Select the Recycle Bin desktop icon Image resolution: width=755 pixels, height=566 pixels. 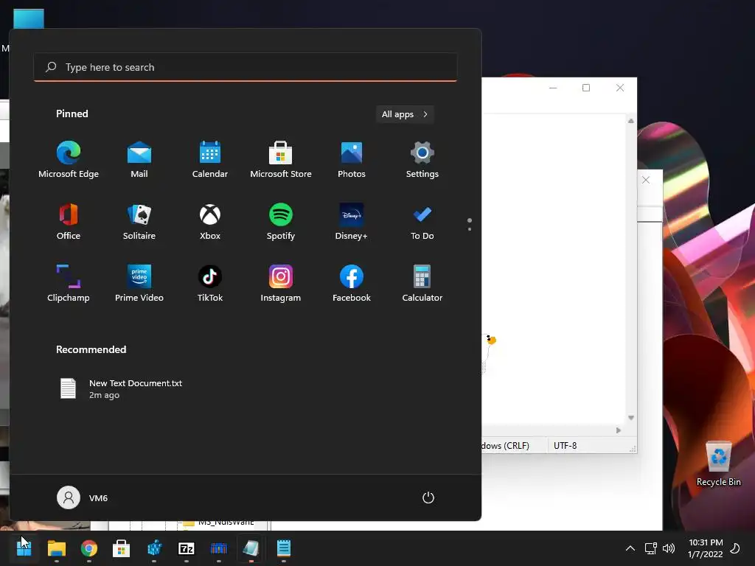coord(718,464)
